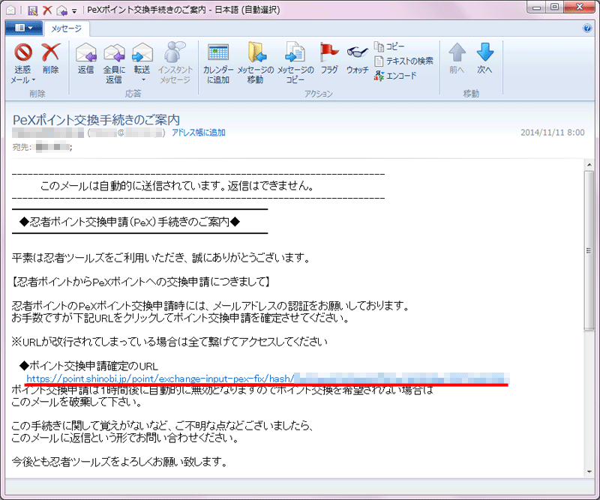Click the heading ◆忍者ポイント交換申請(PeX)手続きのご案内◆

[x=130, y=222]
